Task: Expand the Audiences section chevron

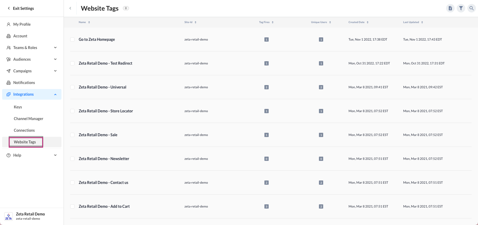Action: (x=55, y=59)
